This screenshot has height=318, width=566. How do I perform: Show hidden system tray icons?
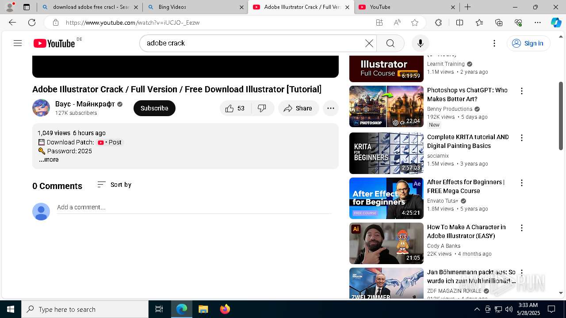477,309
